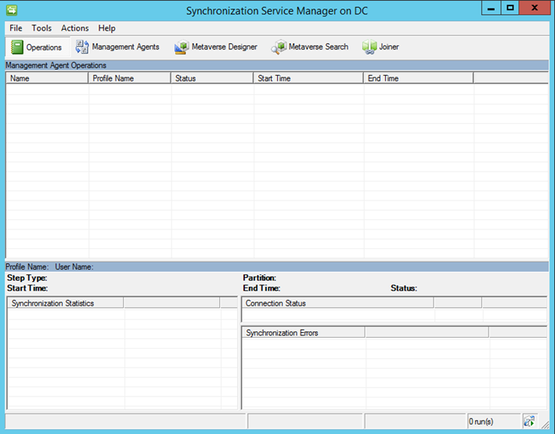The width and height of the screenshot is (555, 434).
Task: Click the Metaverse Designer cube icon
Action: tap(182, 47)
